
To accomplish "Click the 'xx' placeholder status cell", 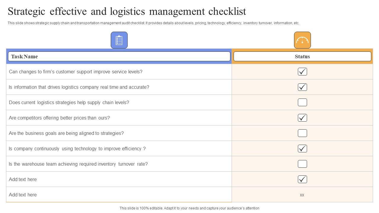I will [302, 195].
